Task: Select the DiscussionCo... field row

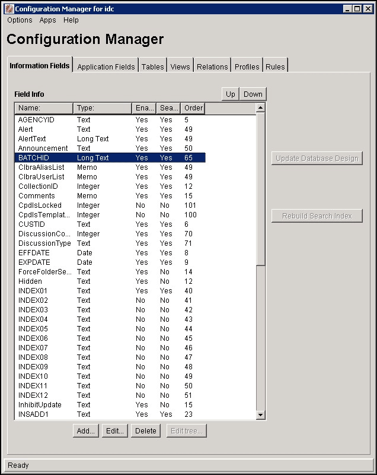Action: 110,233
